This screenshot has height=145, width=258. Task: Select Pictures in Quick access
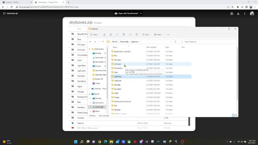[x=98, y=66]
